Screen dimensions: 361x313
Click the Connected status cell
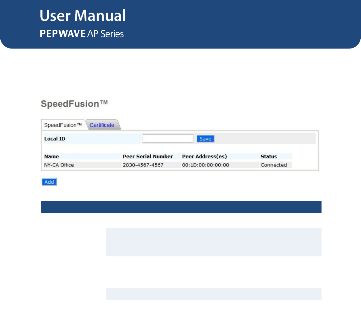coord(274,165)
